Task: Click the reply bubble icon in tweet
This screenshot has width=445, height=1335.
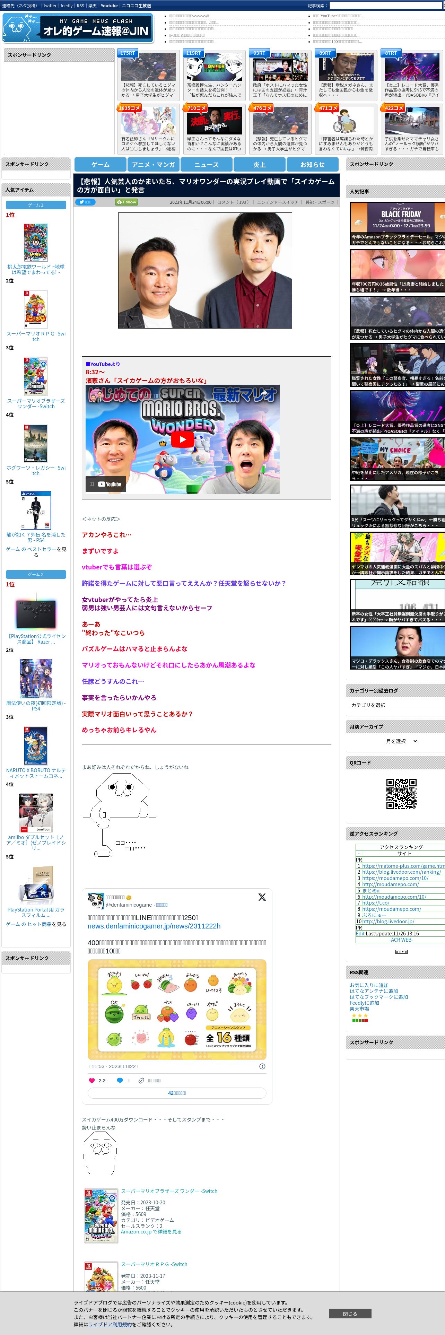Action: pyautogui.click(x=120, y=1081)
